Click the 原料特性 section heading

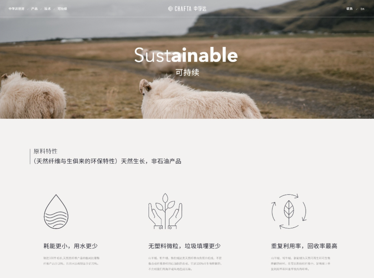pyautogui.click(x=46, y=151)
